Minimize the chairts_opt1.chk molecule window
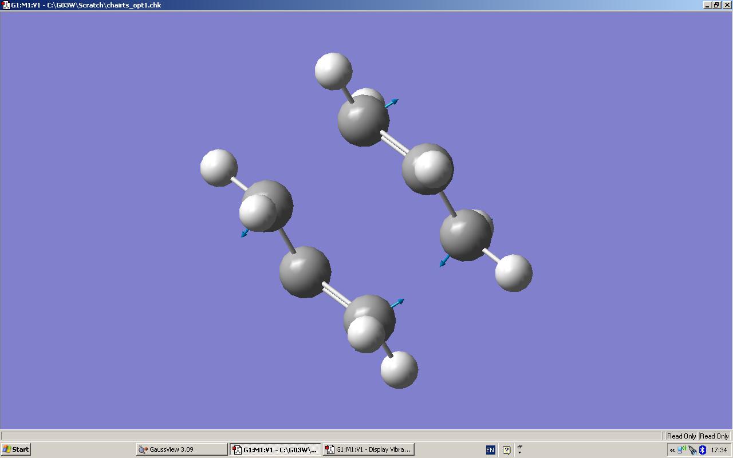The height and width of the screenshot is (458, 733). pos(708,5)
